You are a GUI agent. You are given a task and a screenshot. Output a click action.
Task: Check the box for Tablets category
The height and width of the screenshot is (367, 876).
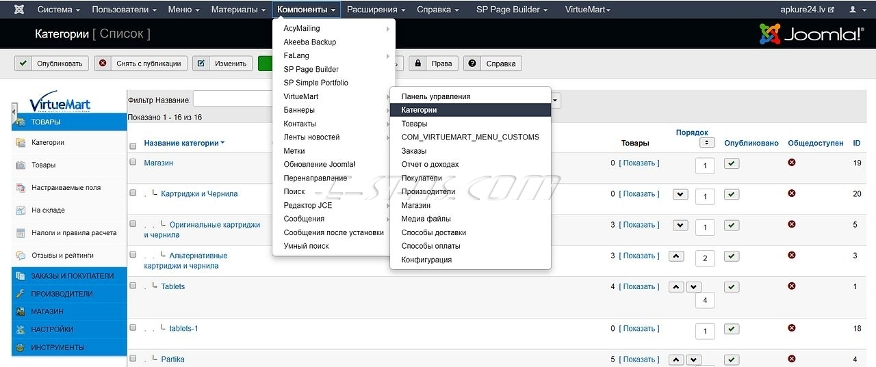coord(133,286)
